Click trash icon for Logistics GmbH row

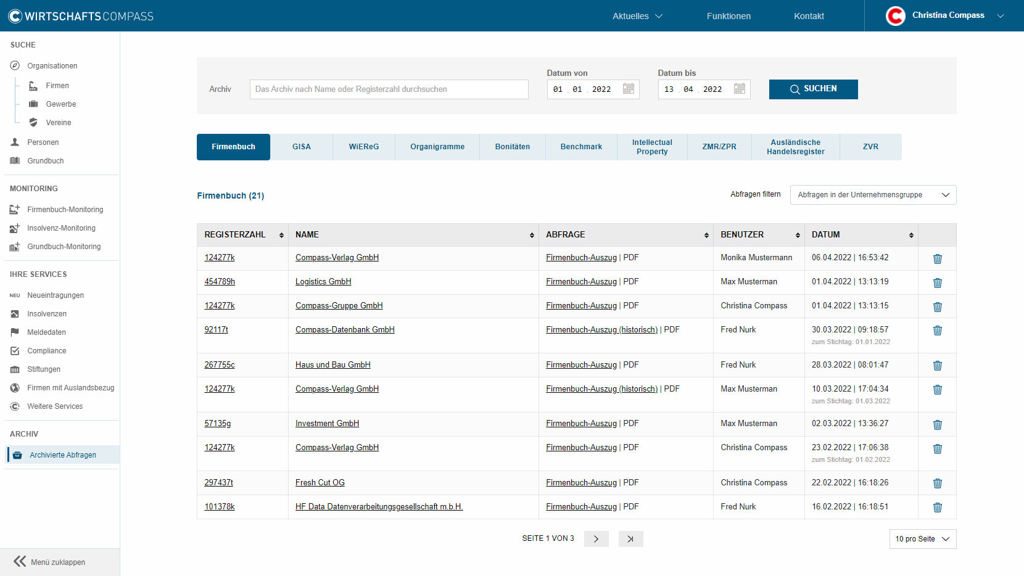[x=937, y=283]
